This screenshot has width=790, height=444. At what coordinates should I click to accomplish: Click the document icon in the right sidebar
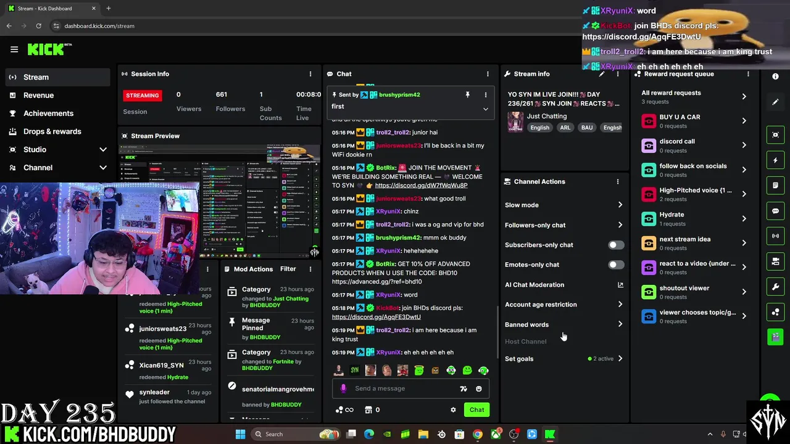[775, 186]
